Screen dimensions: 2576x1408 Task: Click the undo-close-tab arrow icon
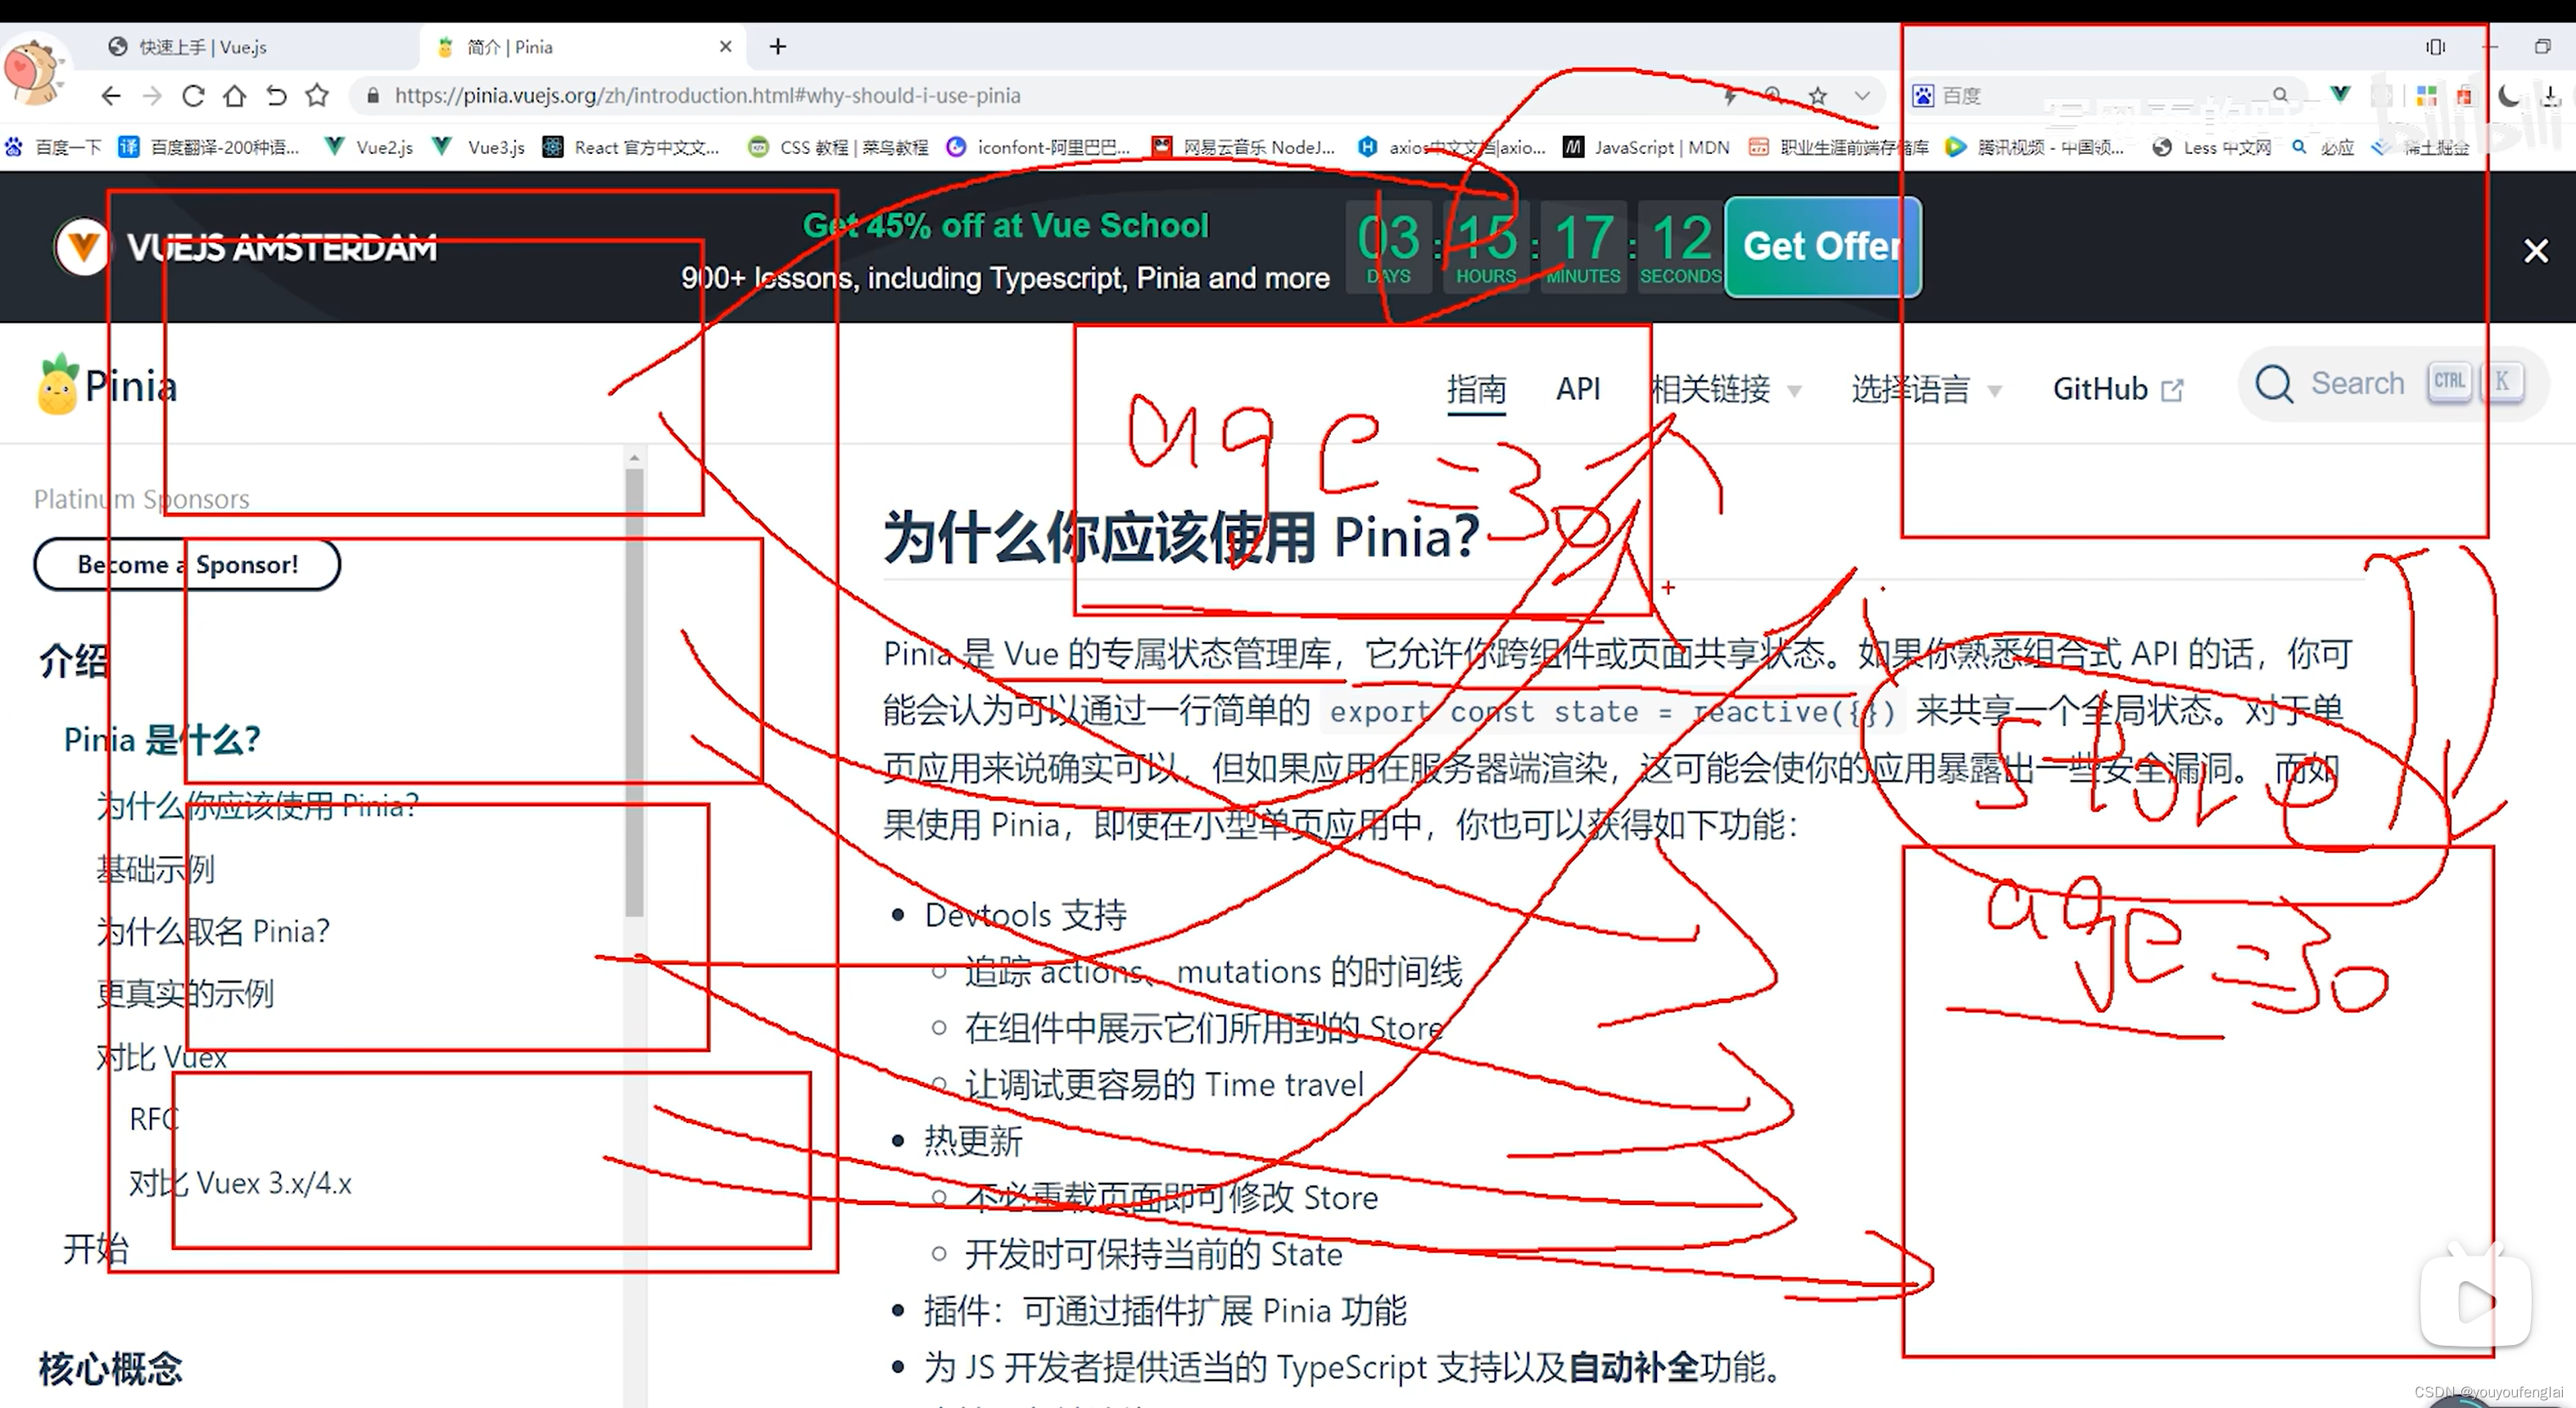(x=276, y=96)
